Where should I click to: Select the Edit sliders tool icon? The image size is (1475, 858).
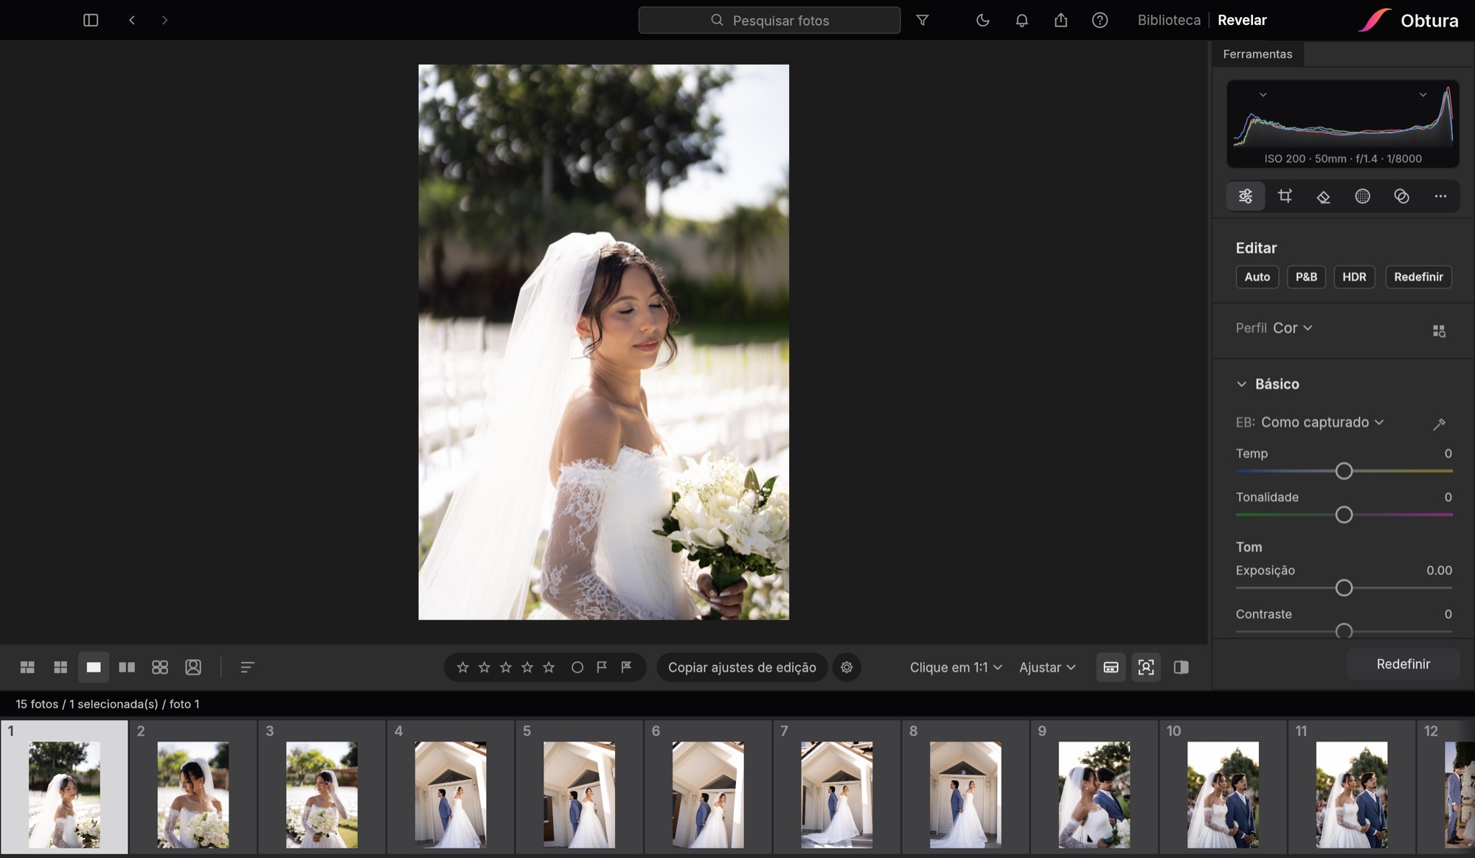(1246, 196)
